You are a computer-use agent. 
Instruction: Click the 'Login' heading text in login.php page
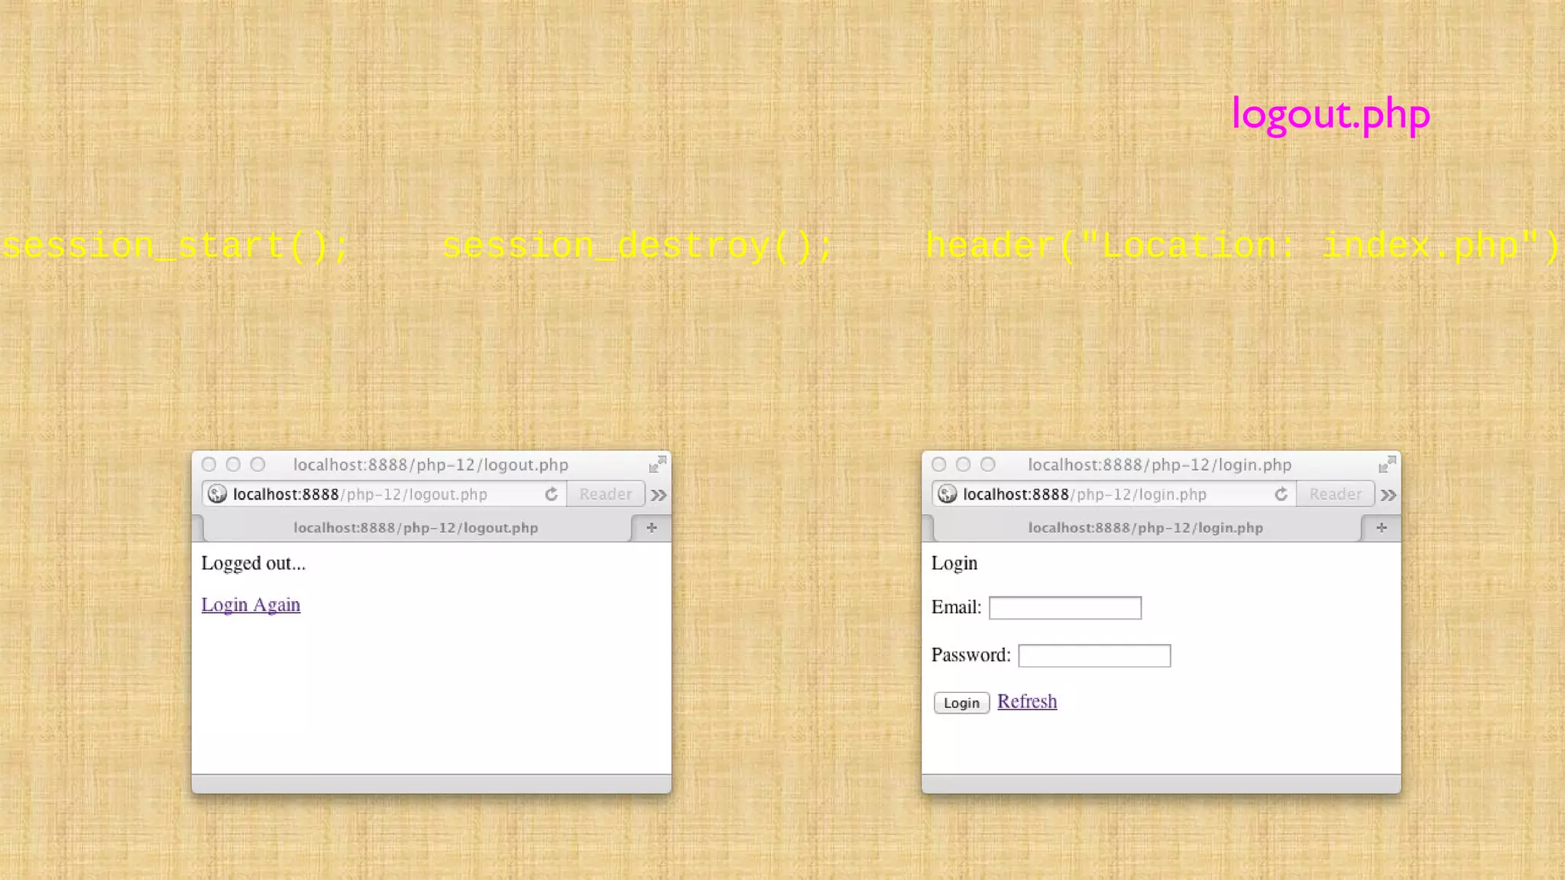(954, 564)
